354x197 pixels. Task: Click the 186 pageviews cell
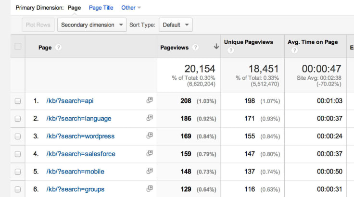pos(186,119)
